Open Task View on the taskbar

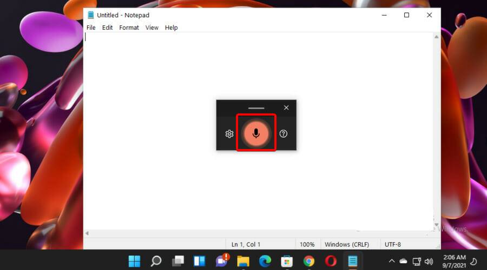pyautogui.click(x=177, y=261)
